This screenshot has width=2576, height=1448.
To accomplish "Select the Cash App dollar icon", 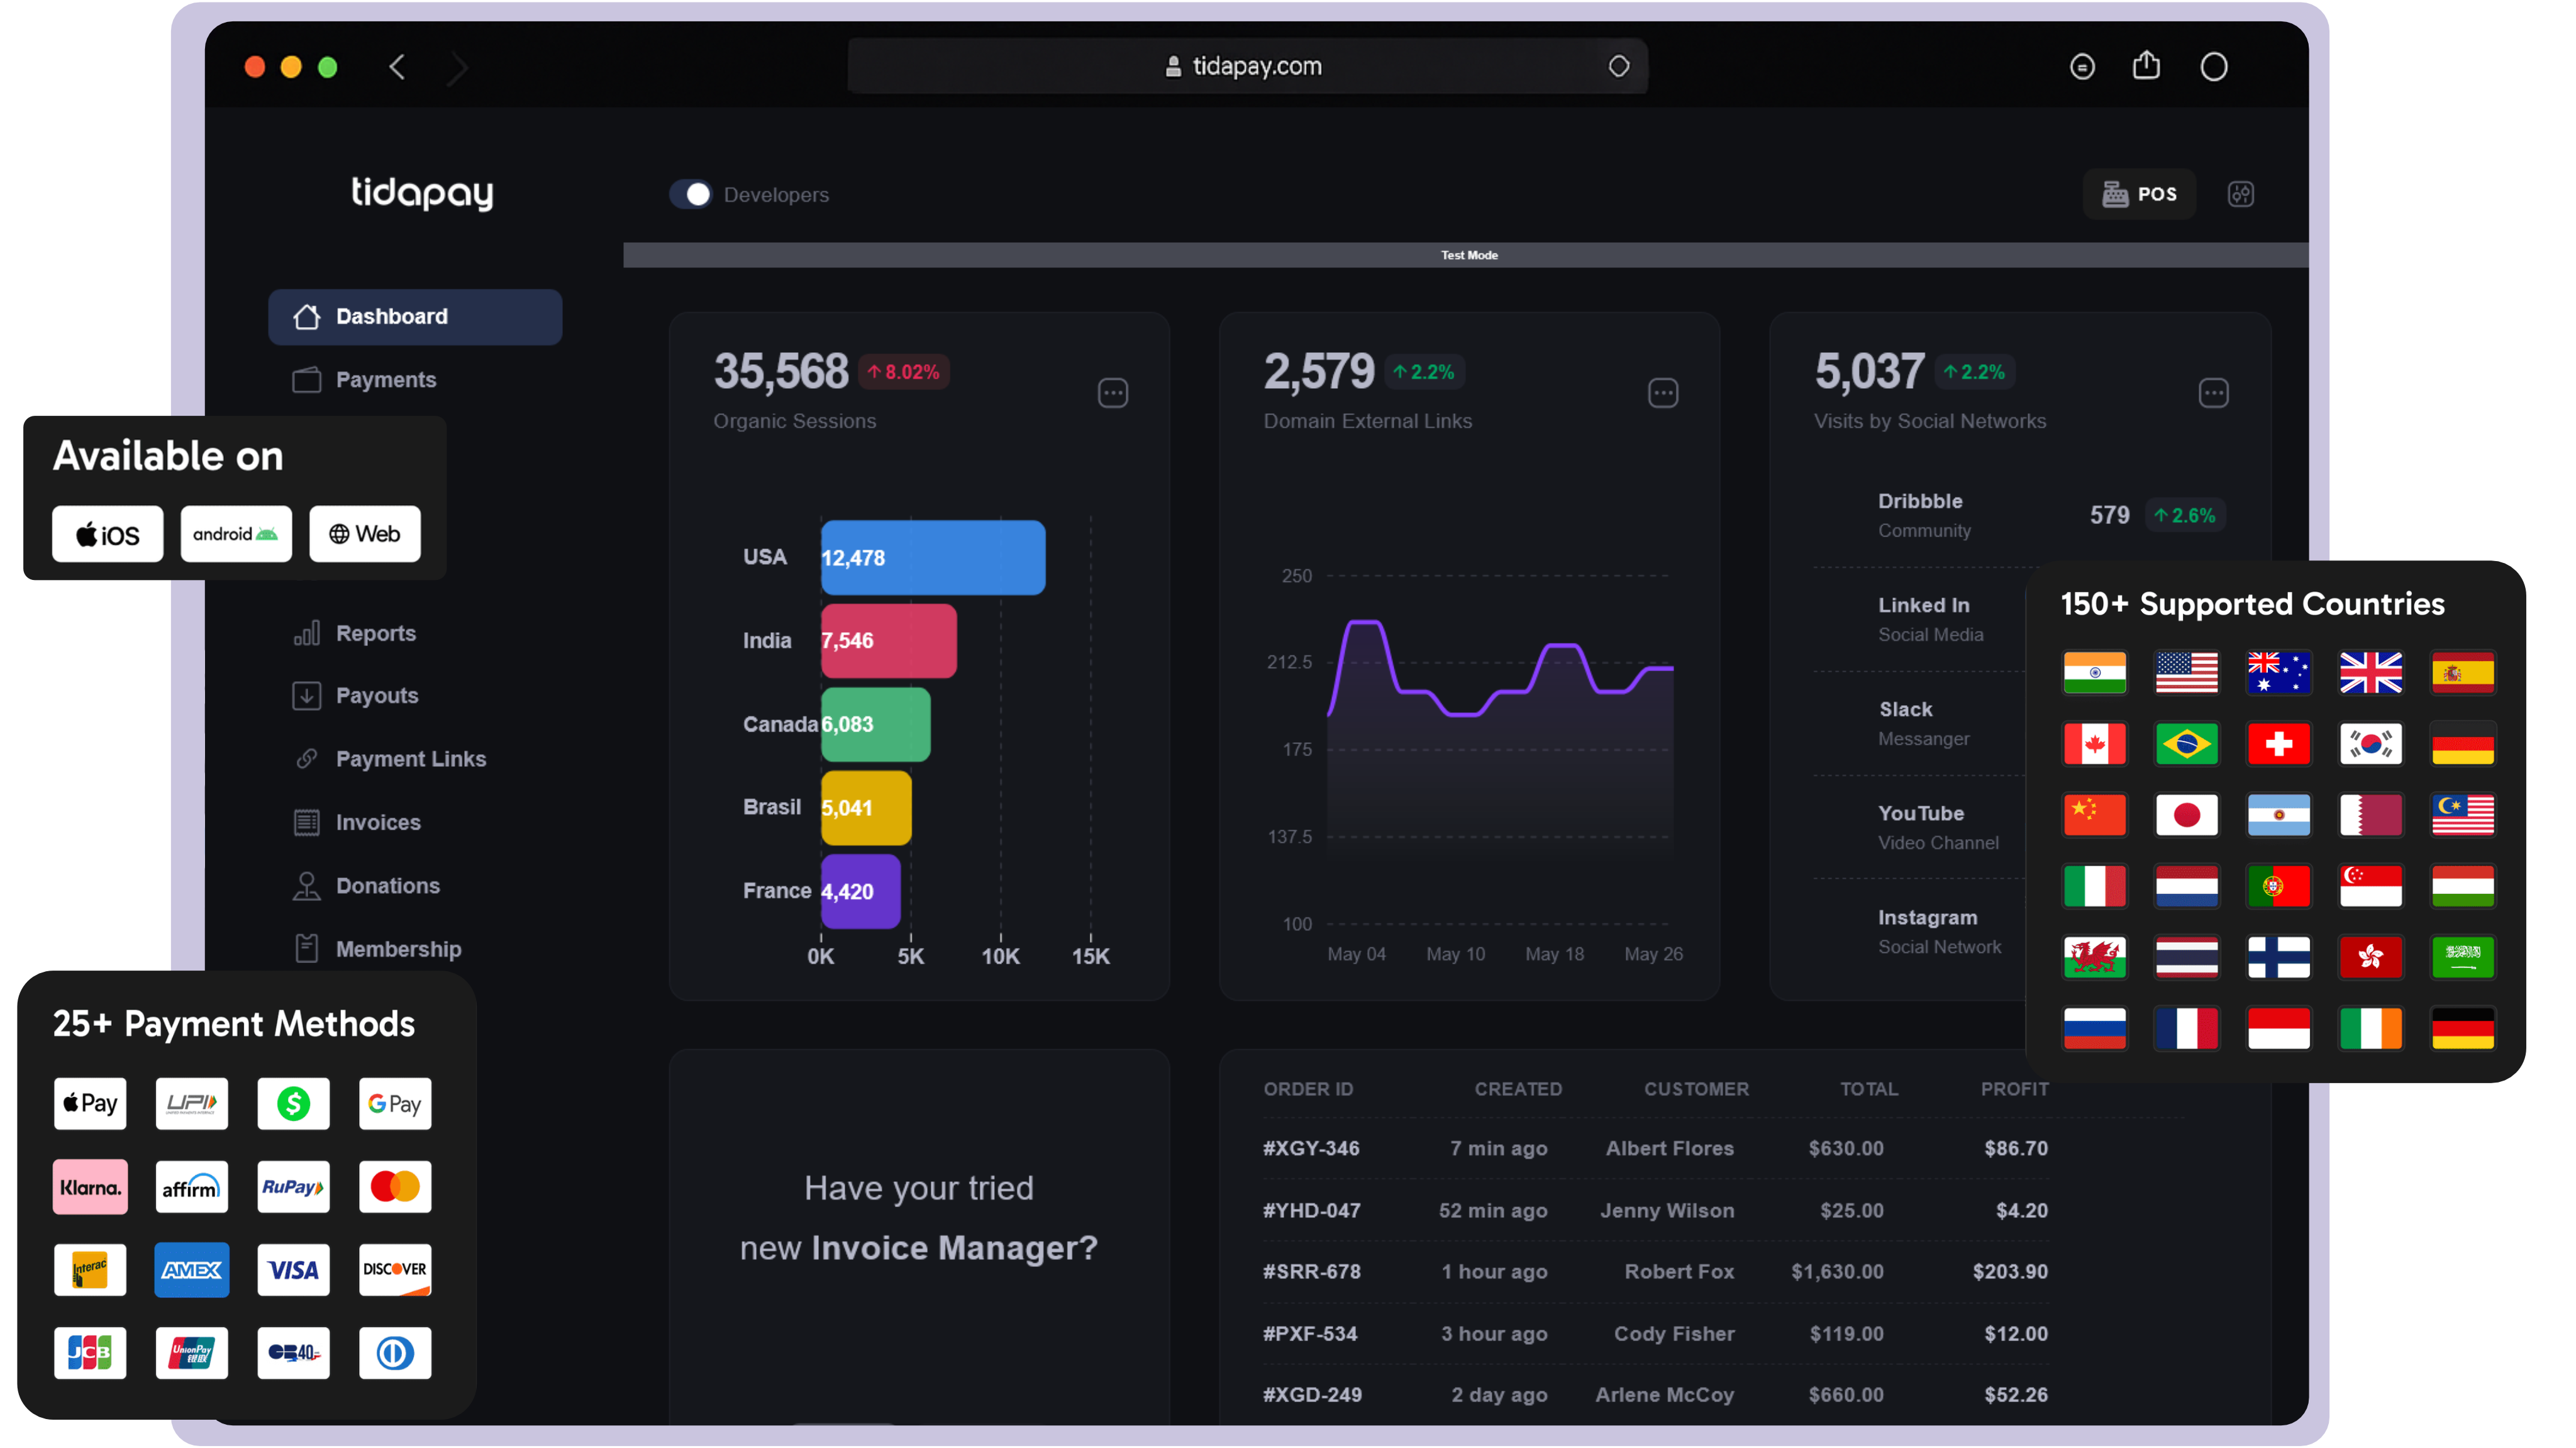I will click(293, 1104).
